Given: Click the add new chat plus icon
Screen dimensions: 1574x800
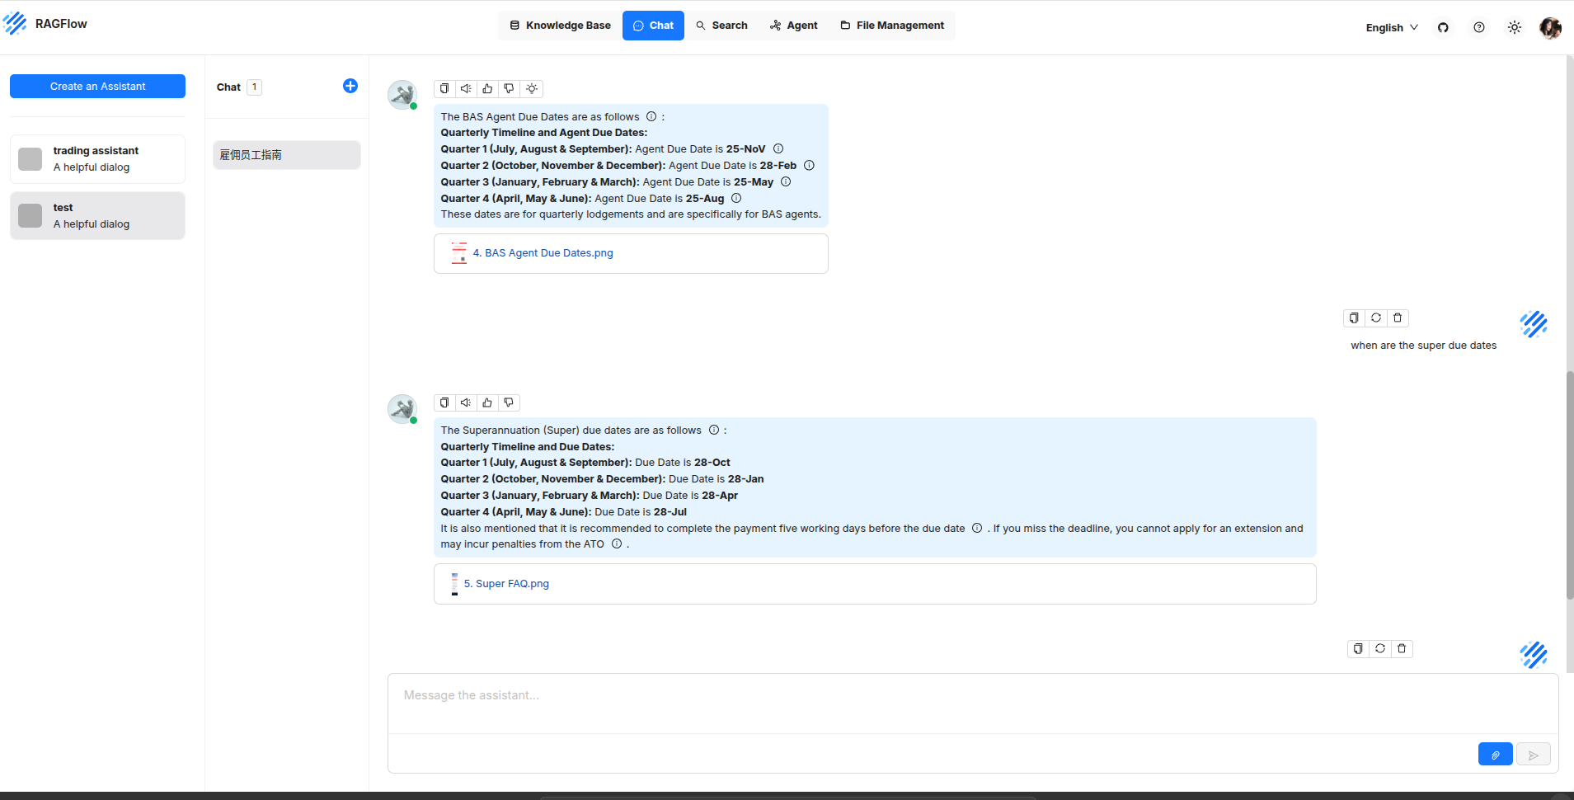Looking at the screenshot, I should (350, 86).
